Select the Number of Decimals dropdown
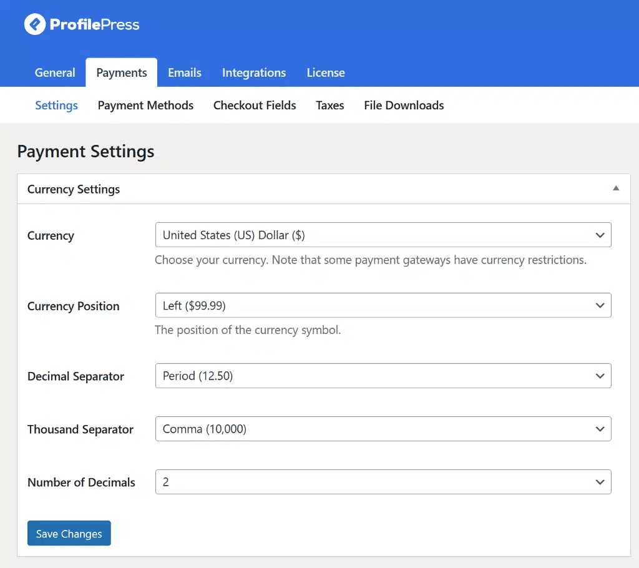This screenshot has width=639, height=568. pyautogui.click(x=383, y=482)
